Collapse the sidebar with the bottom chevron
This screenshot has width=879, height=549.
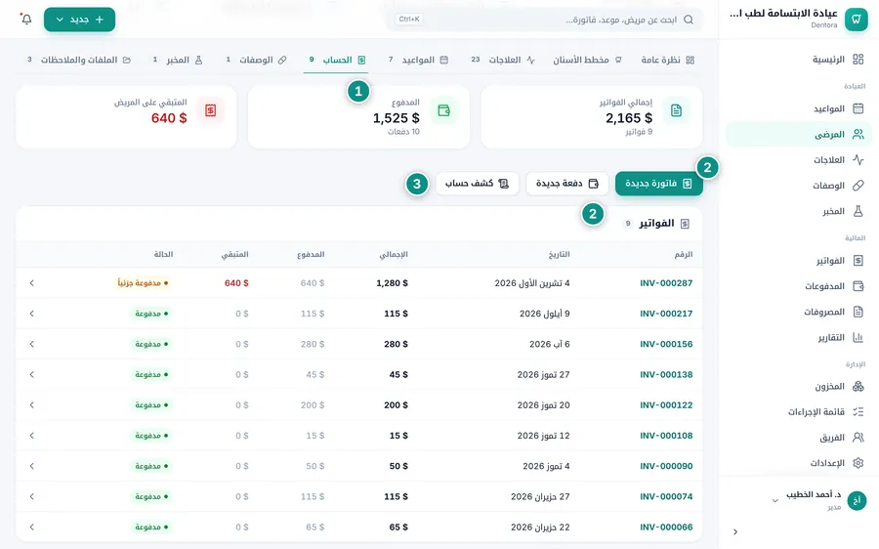click(x=734, y=531)
